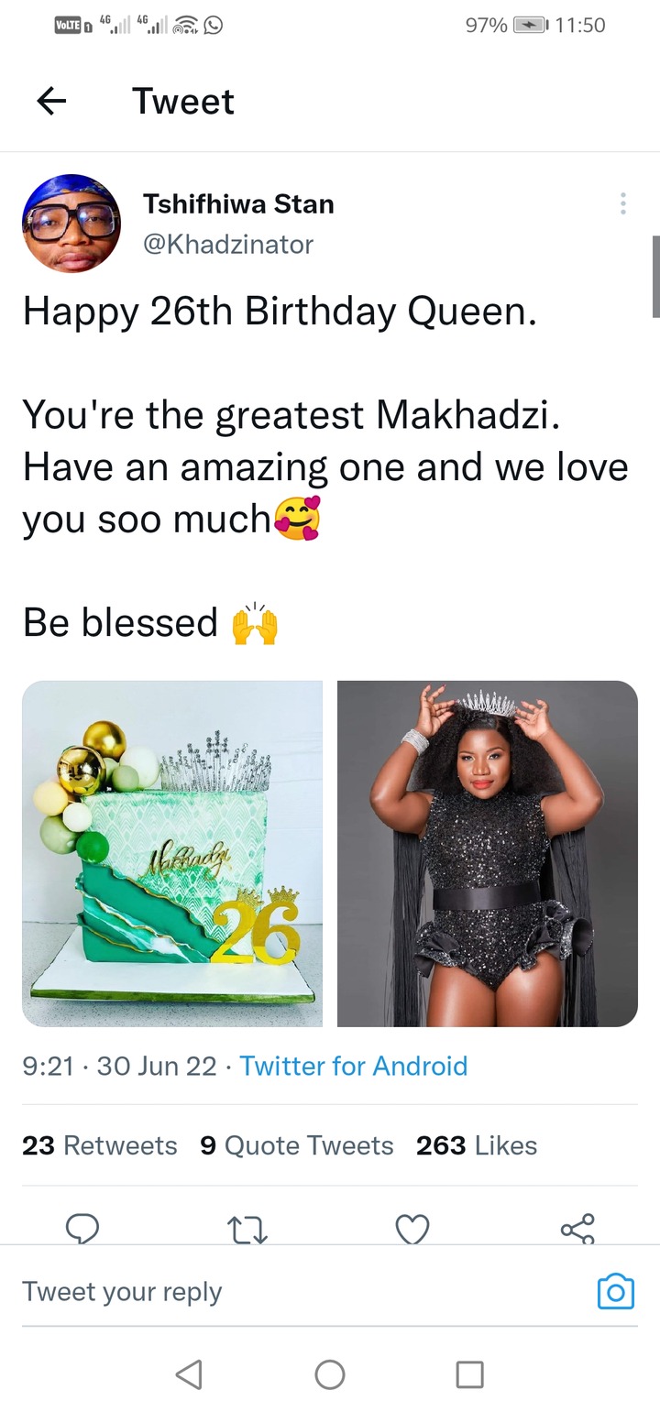
Task: Open the share icon for this tweet
Action: coord(577,1228)
